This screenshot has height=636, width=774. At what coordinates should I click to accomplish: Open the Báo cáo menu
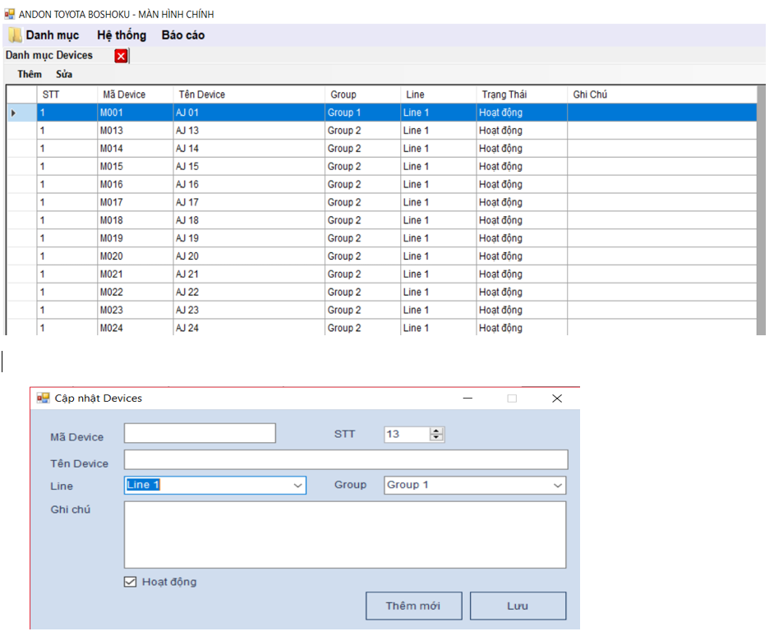click(183, 35)
